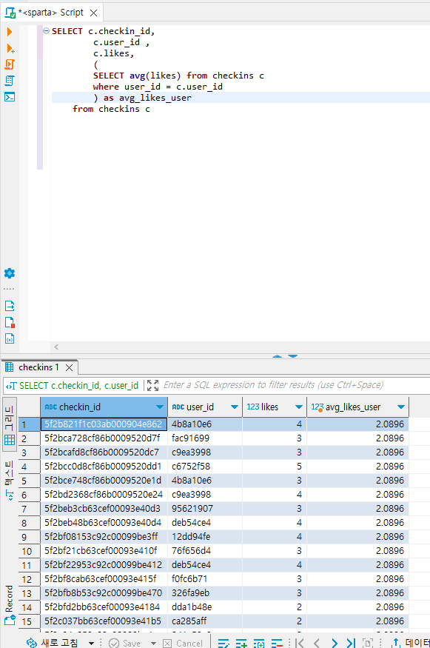430x648 pixels.
Task: Open the user_id column filter dropdown
Action: pos(235,407)
